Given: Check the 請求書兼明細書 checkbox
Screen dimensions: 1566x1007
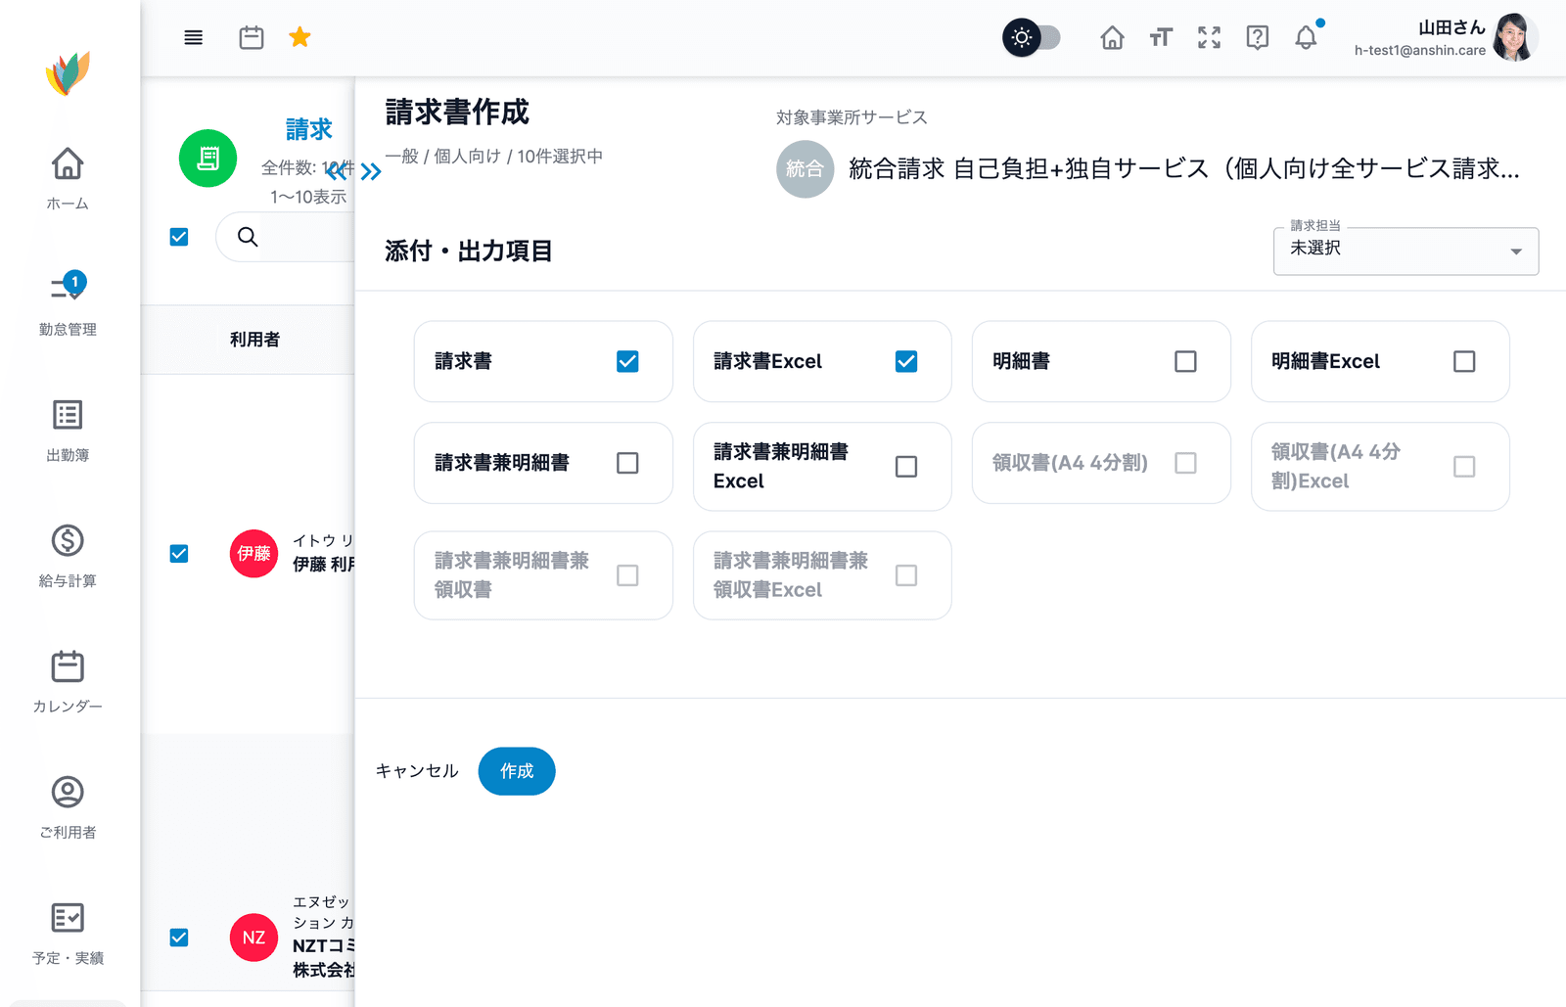Looking at the screenshot, I should point(627,463).
